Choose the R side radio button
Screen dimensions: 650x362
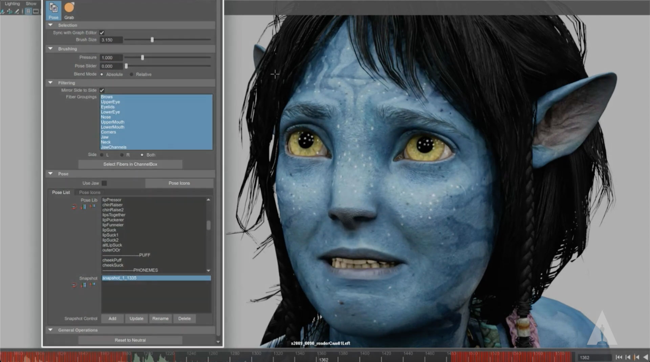pos(122,155)
